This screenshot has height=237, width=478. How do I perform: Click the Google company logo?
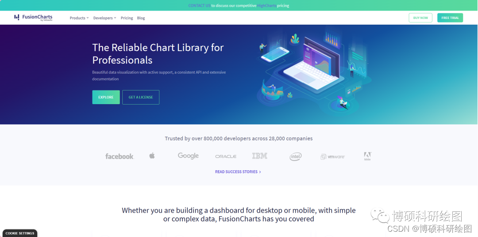(x=188, y=156)
